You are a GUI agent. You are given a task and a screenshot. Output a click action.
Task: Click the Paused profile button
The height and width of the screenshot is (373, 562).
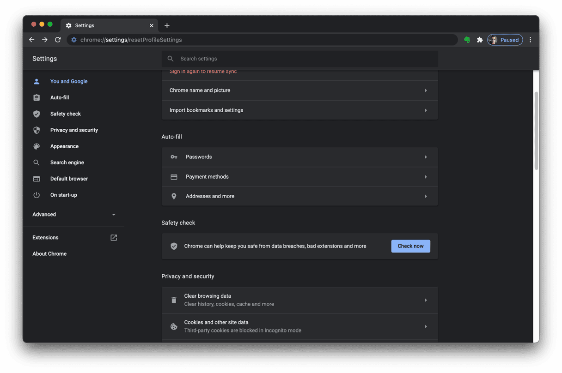click(505, 40)
